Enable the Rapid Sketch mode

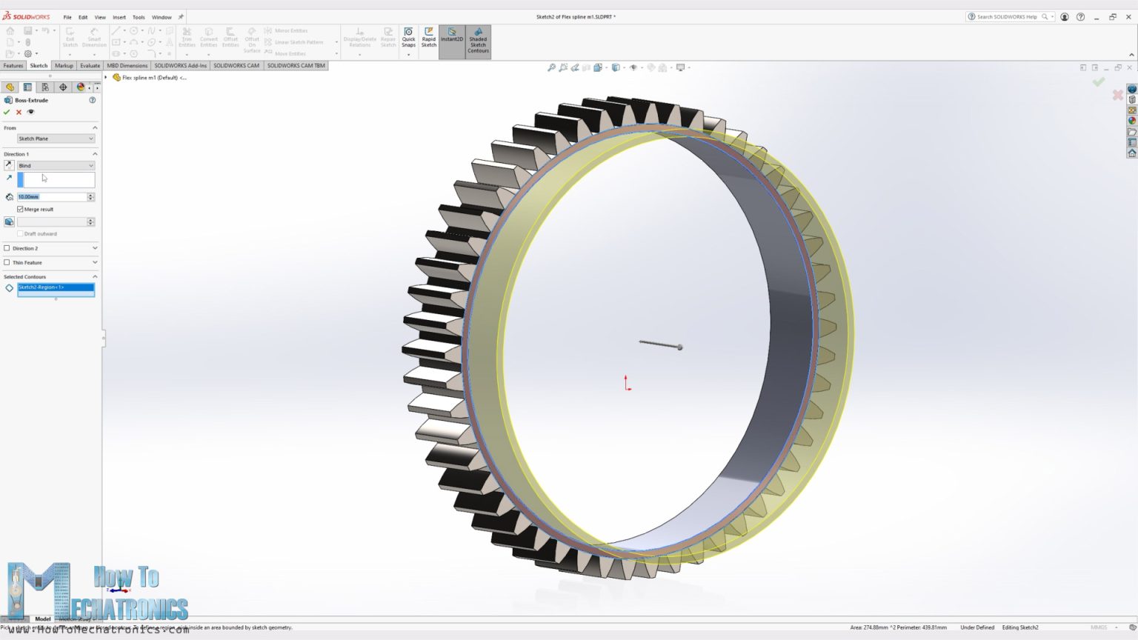pyautogui.click(x=429, y=39)
